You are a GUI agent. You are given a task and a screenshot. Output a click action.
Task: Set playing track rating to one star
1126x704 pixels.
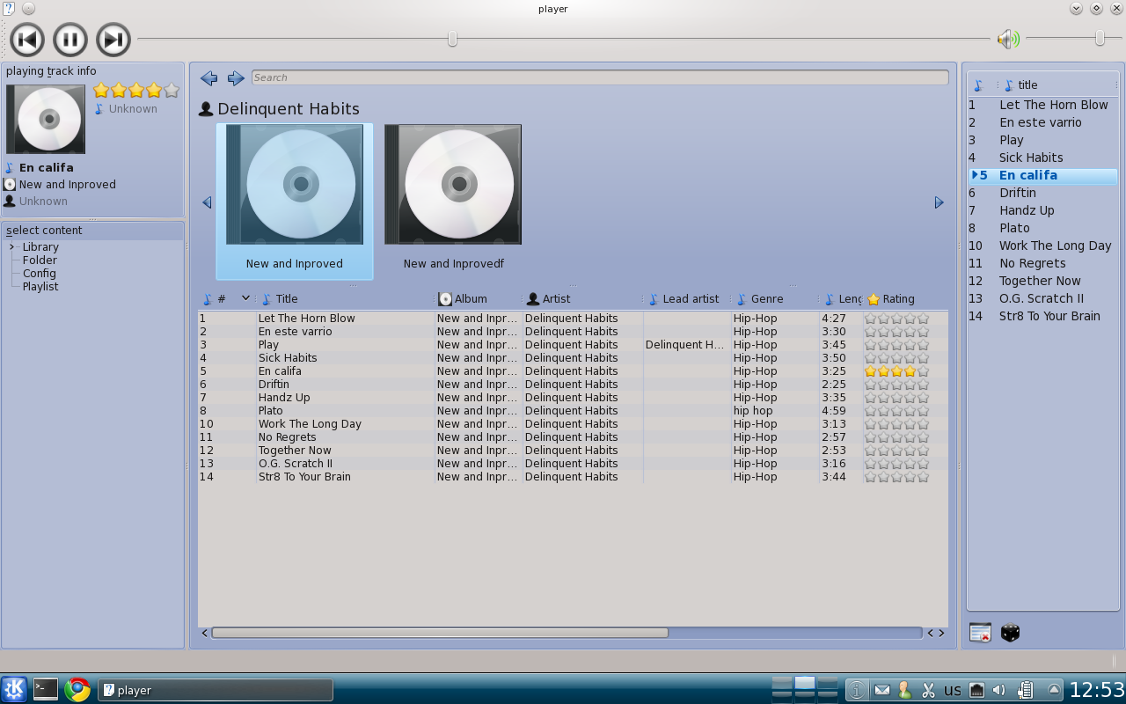click(x=101, y=90)
